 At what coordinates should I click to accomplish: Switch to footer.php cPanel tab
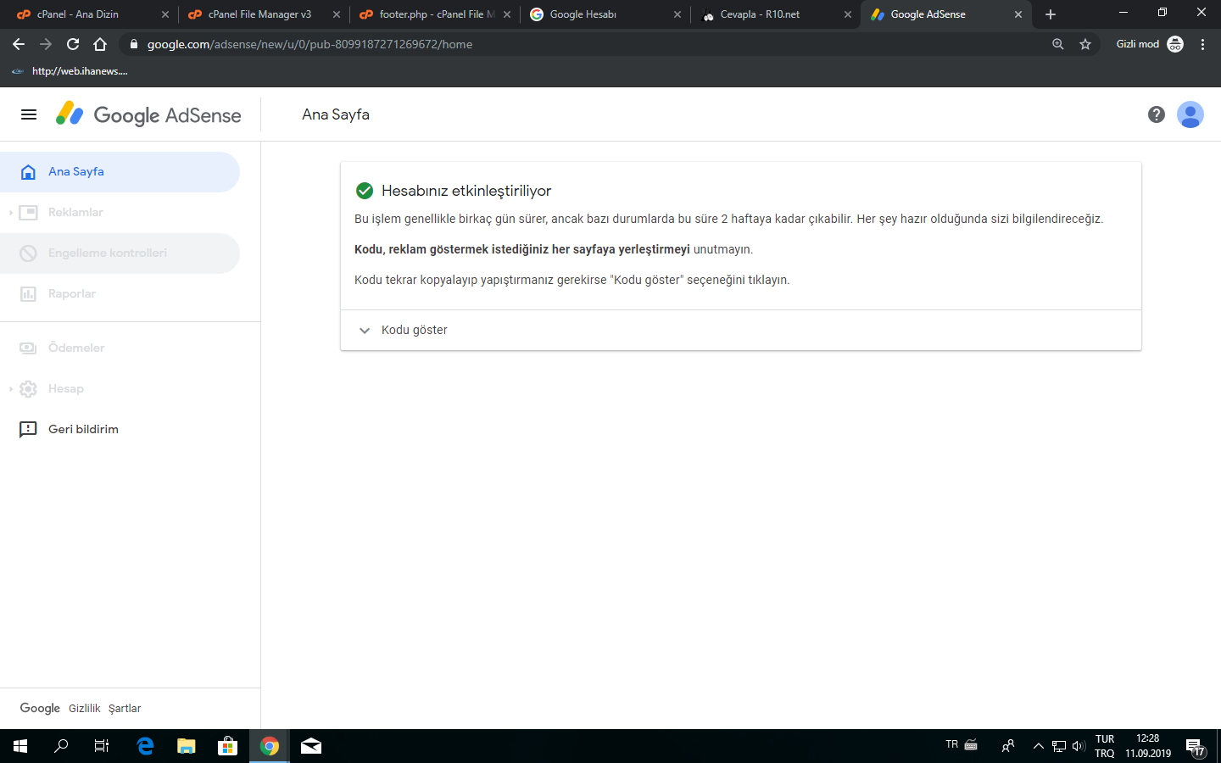point(434,14)
